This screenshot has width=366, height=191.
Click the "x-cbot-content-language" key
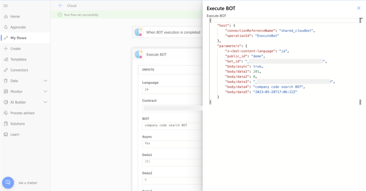click(x=250, y=51)
